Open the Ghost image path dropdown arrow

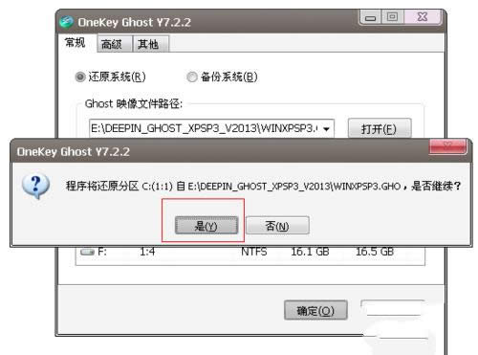[326, 129]
